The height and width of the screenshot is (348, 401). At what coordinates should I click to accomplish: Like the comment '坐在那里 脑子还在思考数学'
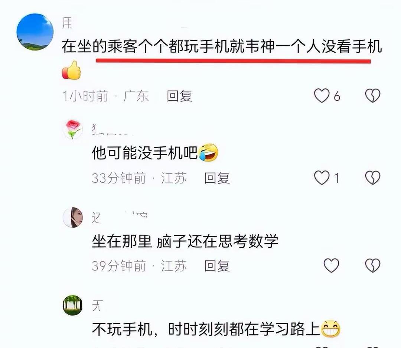pos(331,265)
